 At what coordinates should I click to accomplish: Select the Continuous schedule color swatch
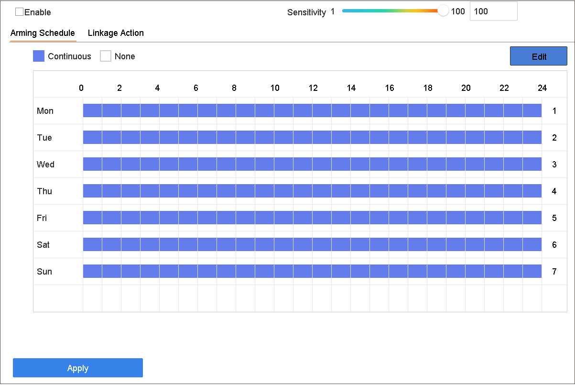[39, 56]
